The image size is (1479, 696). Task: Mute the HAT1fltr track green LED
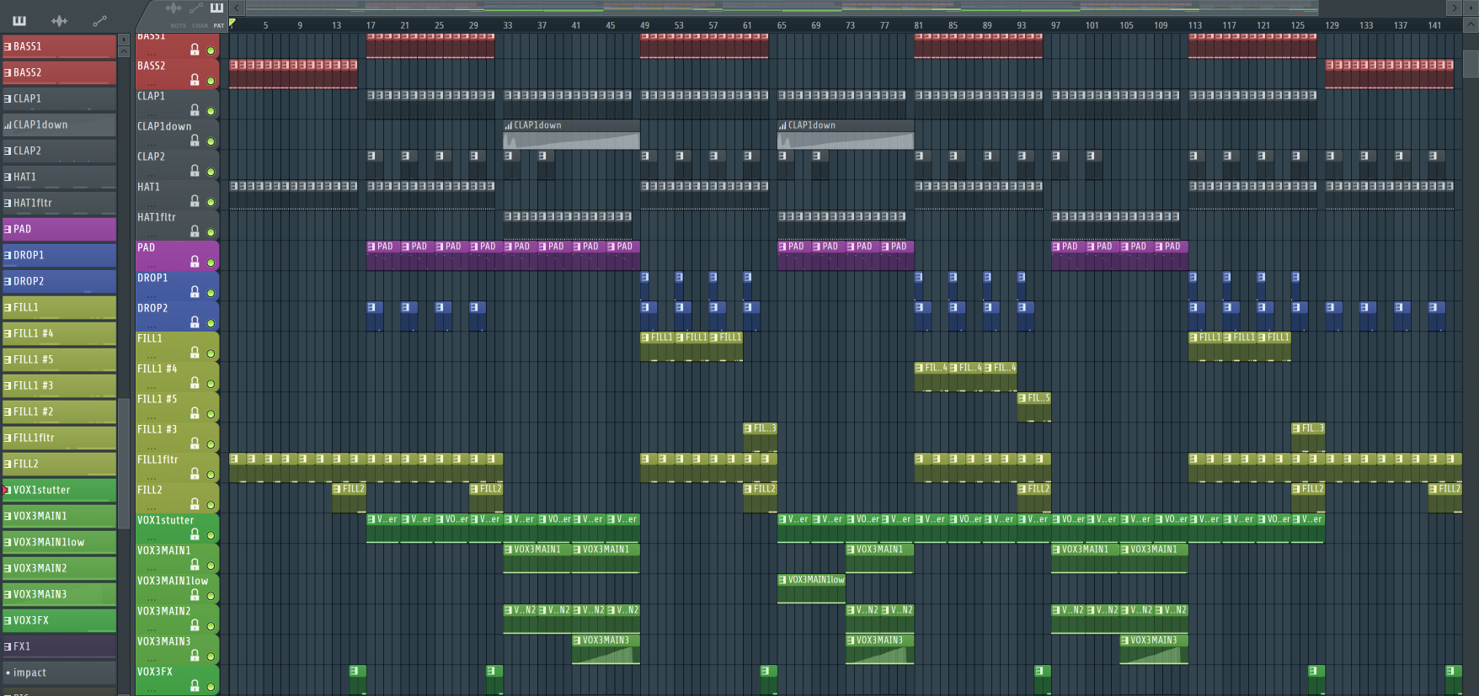tap(211, 232)
